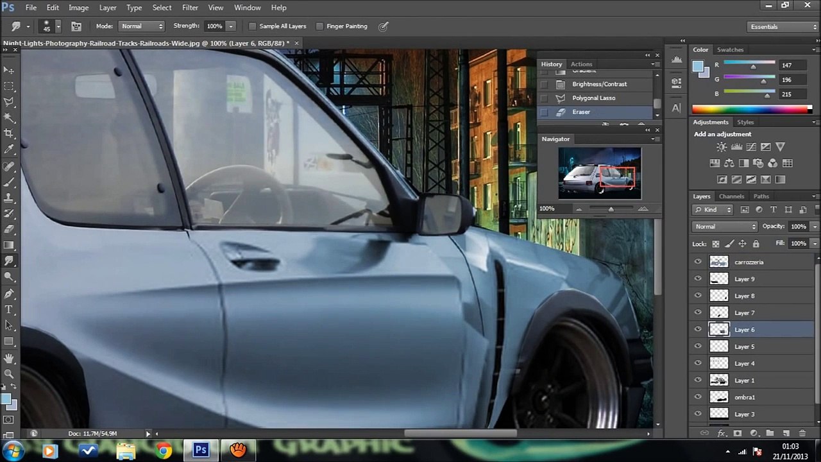This screenshot has height=462, width=821.
Task: Open the Filter menu
Action: pyautogui.click(x=190, y=8)
